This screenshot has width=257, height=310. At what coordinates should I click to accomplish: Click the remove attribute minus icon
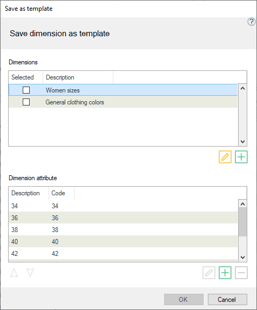(241, 273)
